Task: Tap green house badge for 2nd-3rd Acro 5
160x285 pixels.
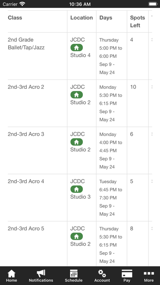Action: 76,237
